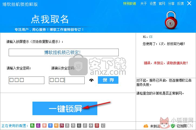
Task: Click the purple 众 config icon
Action: pos(38,125)
